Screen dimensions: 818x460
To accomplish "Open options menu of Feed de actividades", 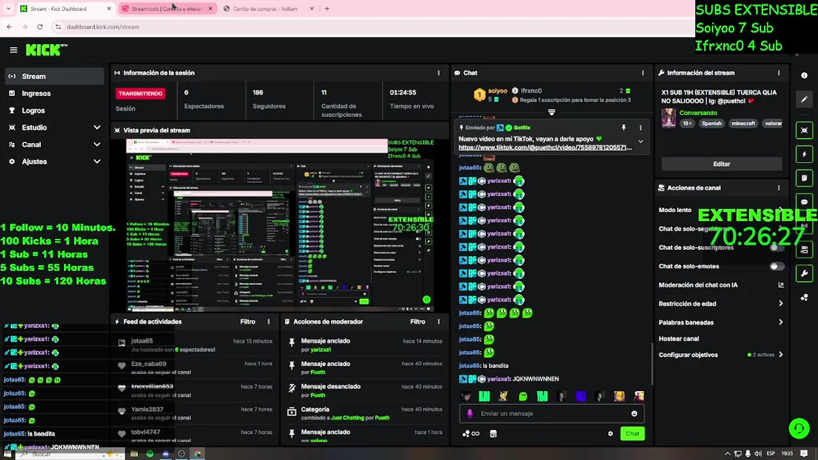I will [268, 322].
